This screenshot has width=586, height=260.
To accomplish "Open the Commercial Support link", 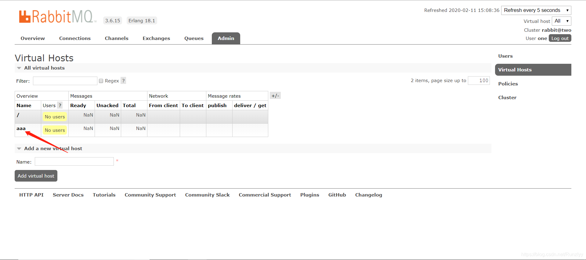I will [265, 195].
